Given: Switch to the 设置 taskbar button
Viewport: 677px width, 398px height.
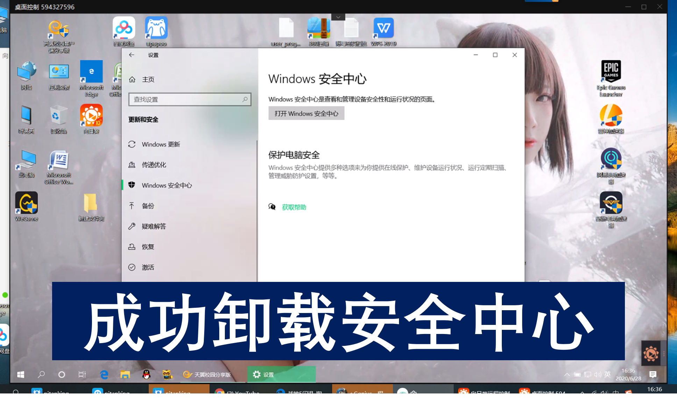Looking at the screenshot, I should point(282,375).
